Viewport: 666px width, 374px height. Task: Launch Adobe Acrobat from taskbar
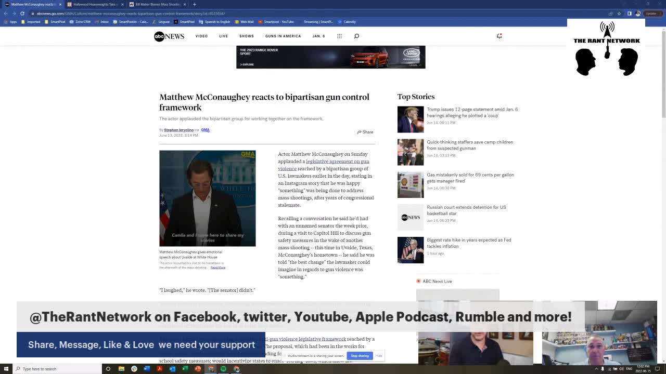[x=159, y=369]
